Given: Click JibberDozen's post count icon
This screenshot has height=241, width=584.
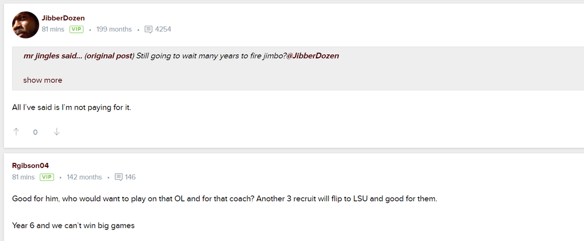Looking at the screenshot, I should click(148, 29).
